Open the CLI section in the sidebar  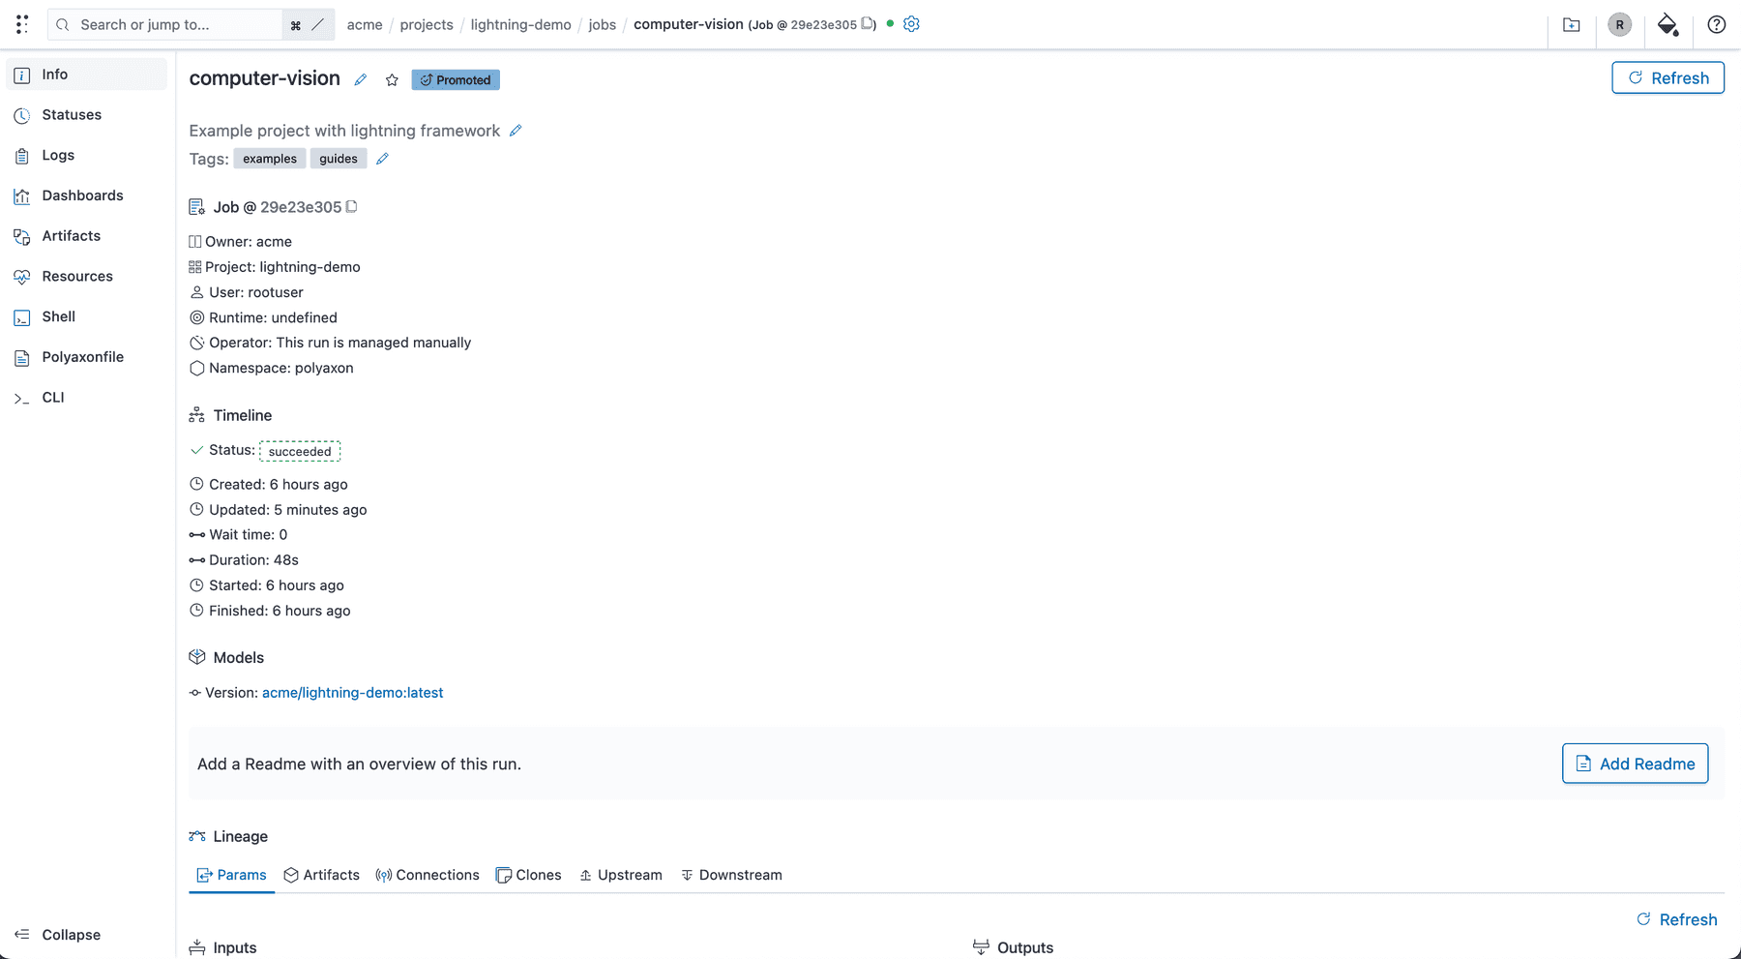[x=53, y=397]
